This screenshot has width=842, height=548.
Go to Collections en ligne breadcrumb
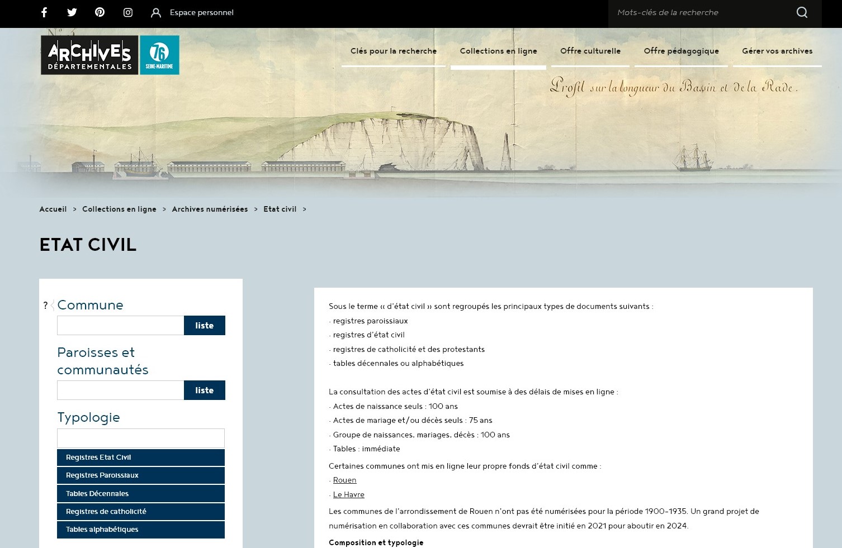[x=119, y=209]
